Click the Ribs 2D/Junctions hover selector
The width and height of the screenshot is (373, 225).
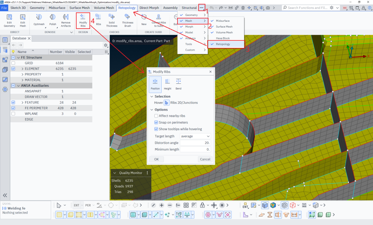pos(166,103)
